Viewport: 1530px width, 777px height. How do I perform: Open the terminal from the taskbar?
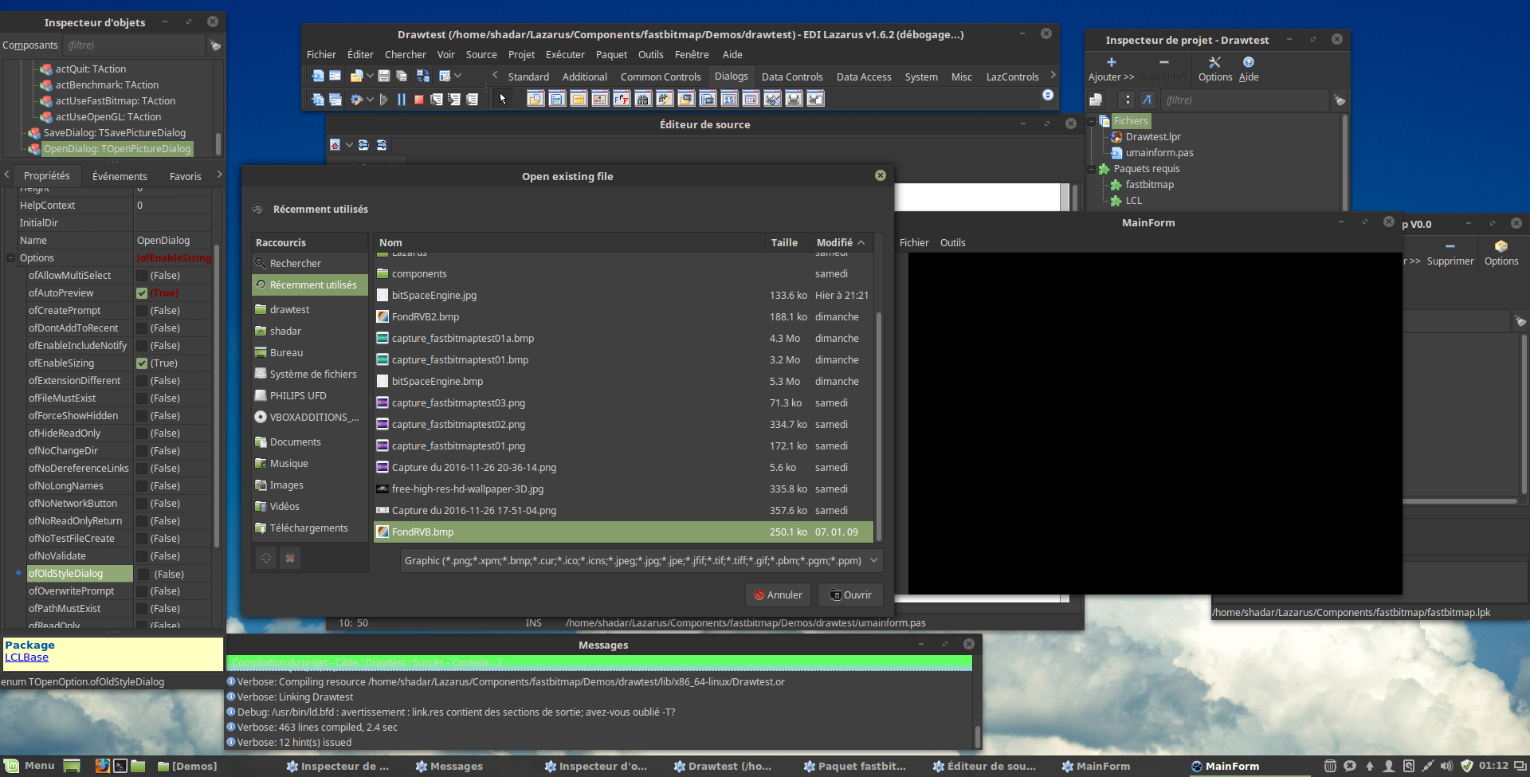coord(120,766)
